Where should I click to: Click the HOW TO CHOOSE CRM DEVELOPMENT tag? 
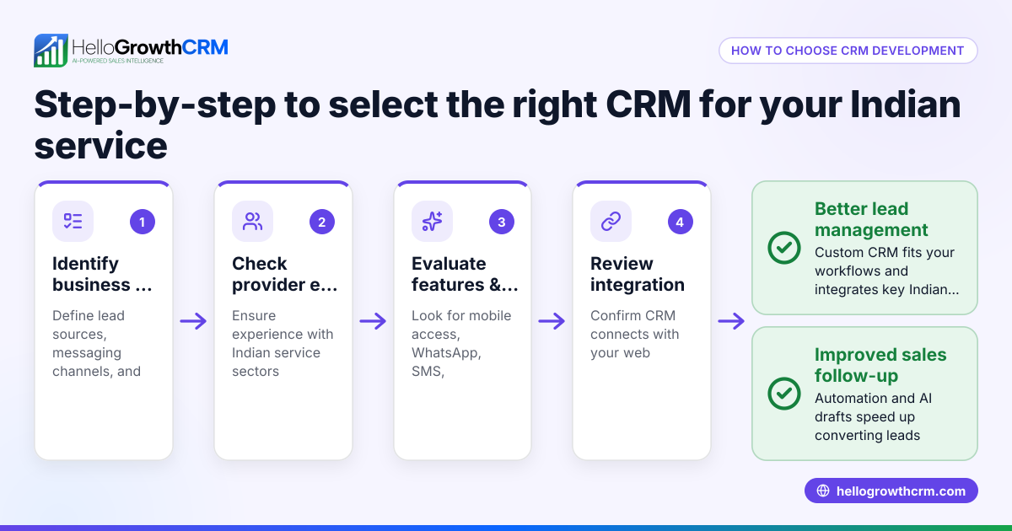pos(848,51)
